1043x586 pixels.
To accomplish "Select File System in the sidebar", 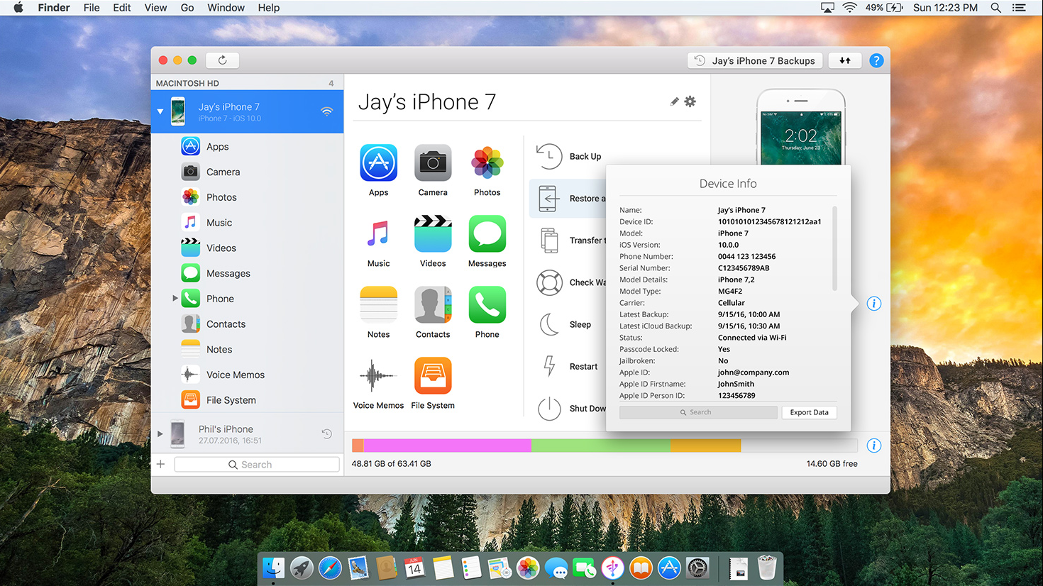I will click(247, 400).
